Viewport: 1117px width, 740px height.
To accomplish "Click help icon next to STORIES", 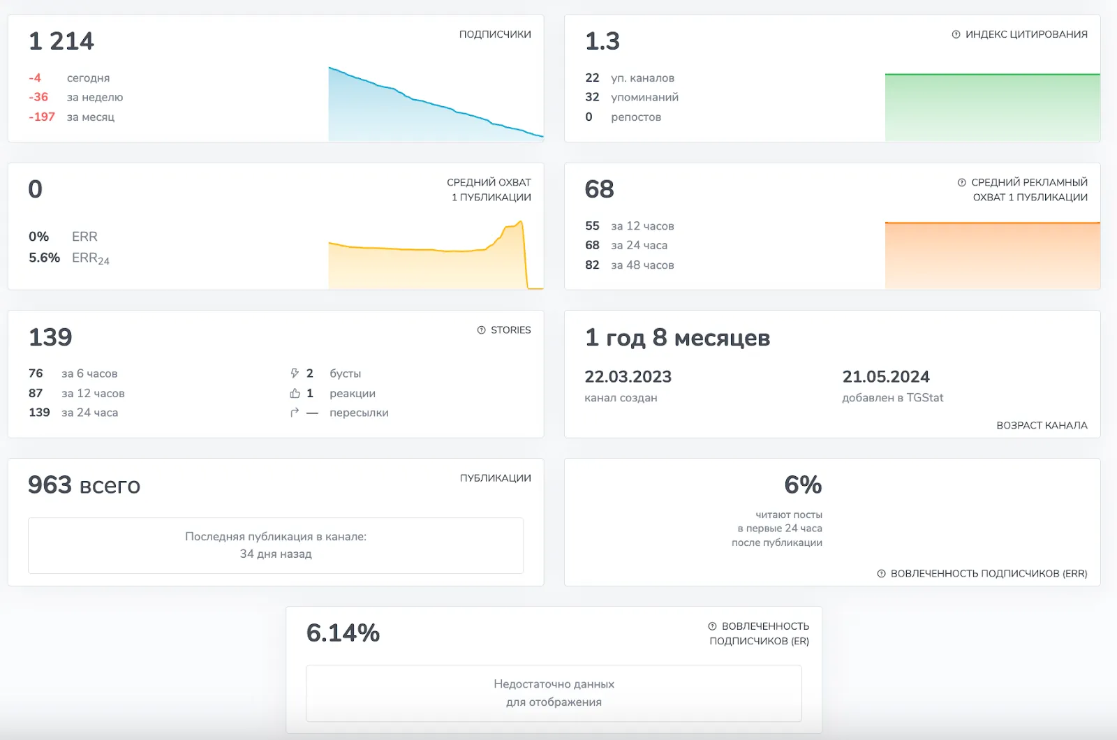I will pos(481,330).
